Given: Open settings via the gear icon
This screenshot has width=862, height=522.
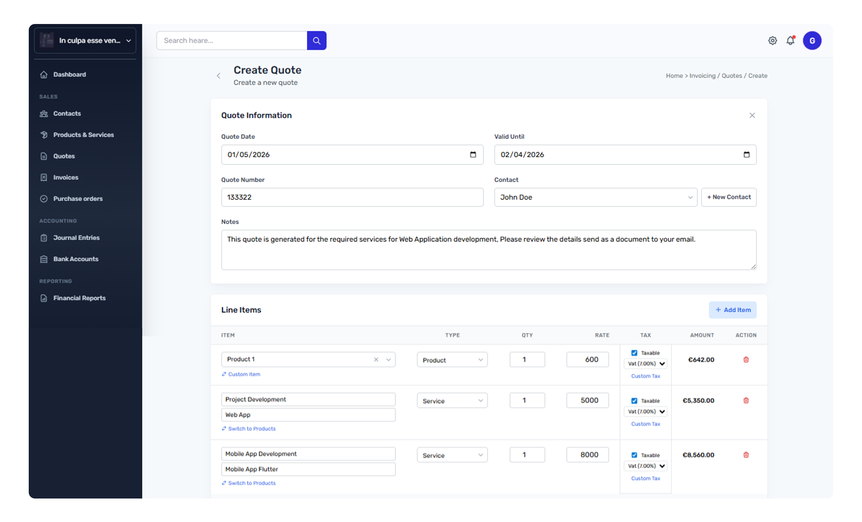Looking at the screenshot, I should [772, 41].
